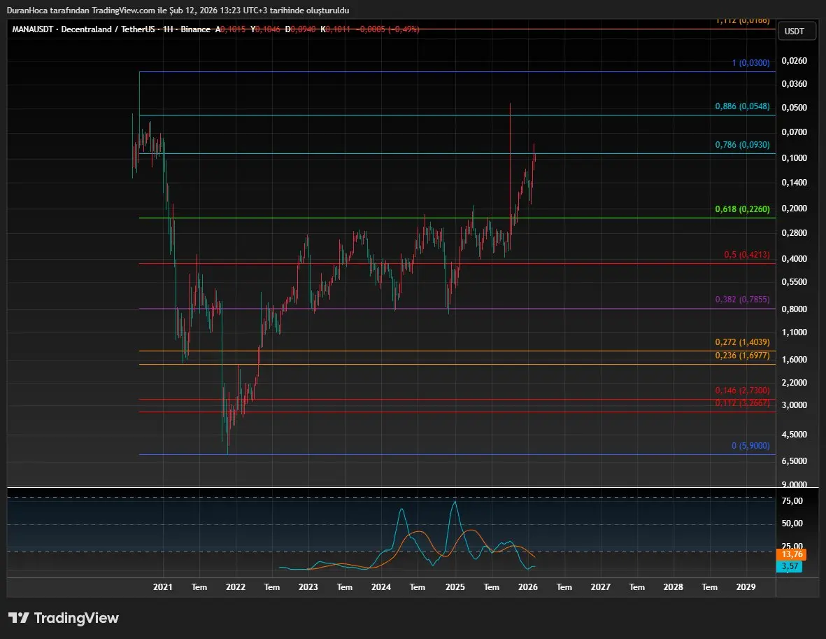The width and height of the screenshot is (826, 639).
Task: Click 4,5000 on the price axis
Action: coord(794,435)
